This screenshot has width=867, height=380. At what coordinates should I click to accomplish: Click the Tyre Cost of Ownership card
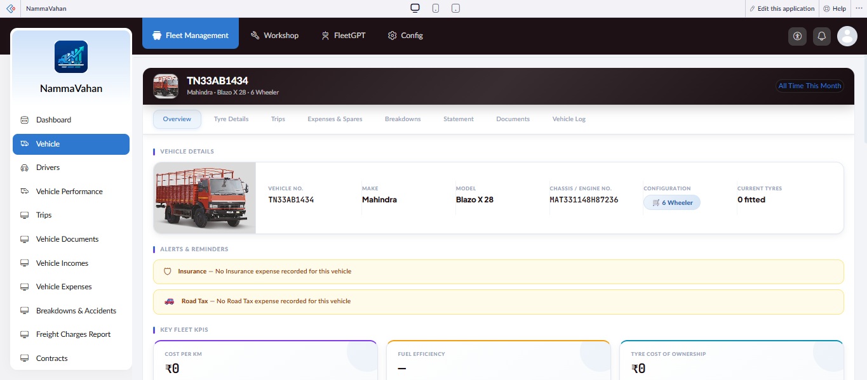tap(732, 360)
